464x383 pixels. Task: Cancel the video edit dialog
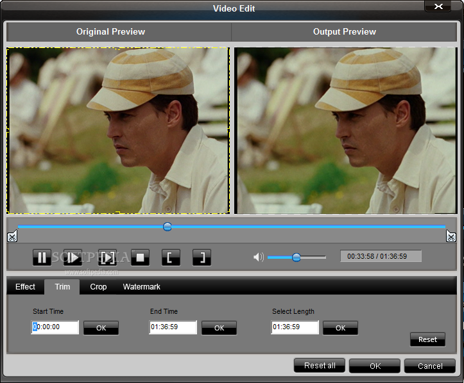[430, 366]
